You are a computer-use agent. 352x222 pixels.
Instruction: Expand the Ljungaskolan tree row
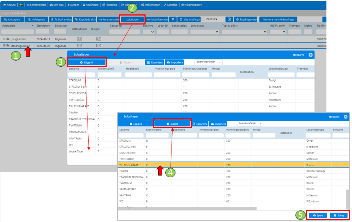4,39
